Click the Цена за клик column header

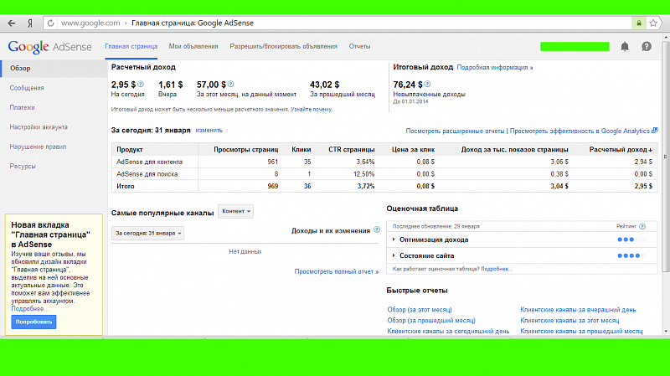(413, 150)
